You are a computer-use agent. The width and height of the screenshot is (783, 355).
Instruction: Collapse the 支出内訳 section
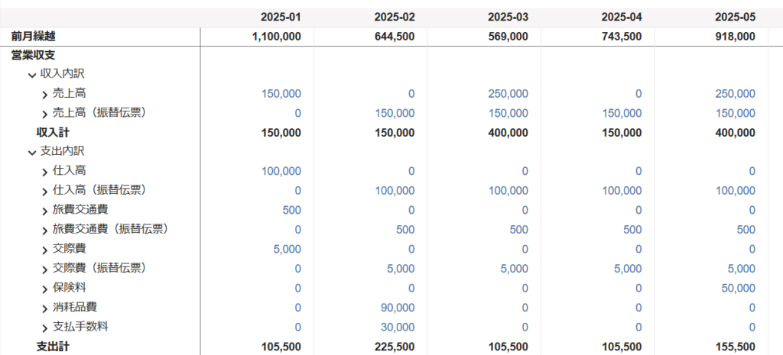(32, 152)
